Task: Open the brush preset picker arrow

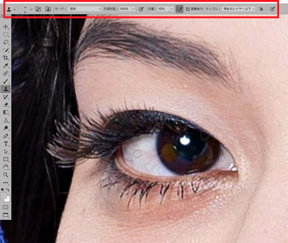Action: coord(31,9)
